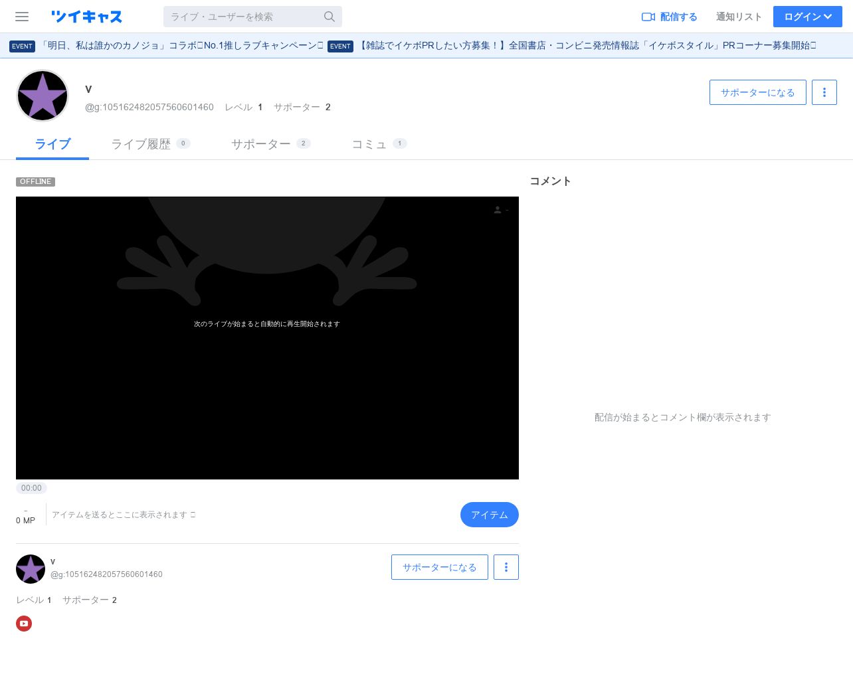Expand the ログイン dropdown button
This screenshot has height=680, width=853.
[807, 17]
